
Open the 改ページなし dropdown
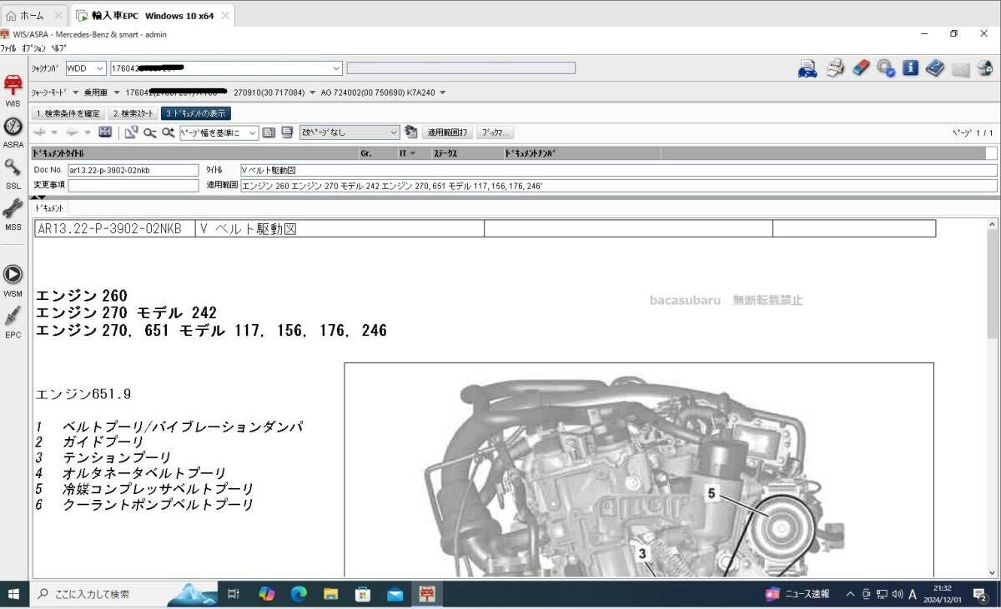tap(350, 132)
